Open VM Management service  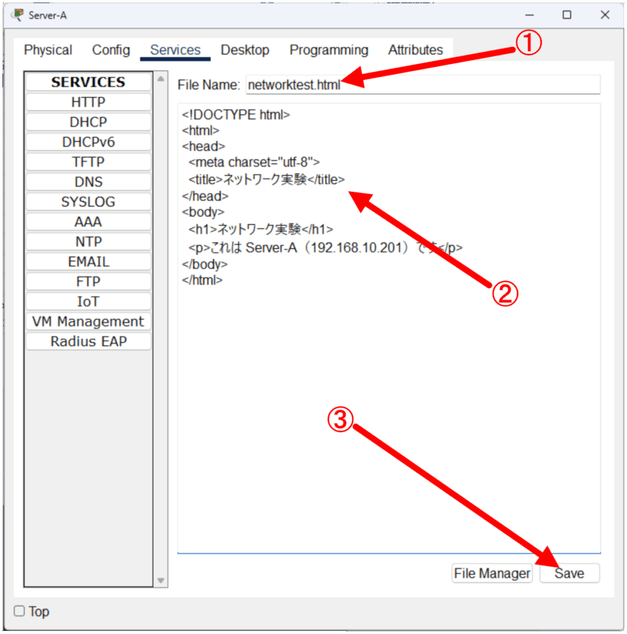coord(88,321)
